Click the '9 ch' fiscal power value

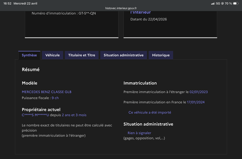coord(55,98)
